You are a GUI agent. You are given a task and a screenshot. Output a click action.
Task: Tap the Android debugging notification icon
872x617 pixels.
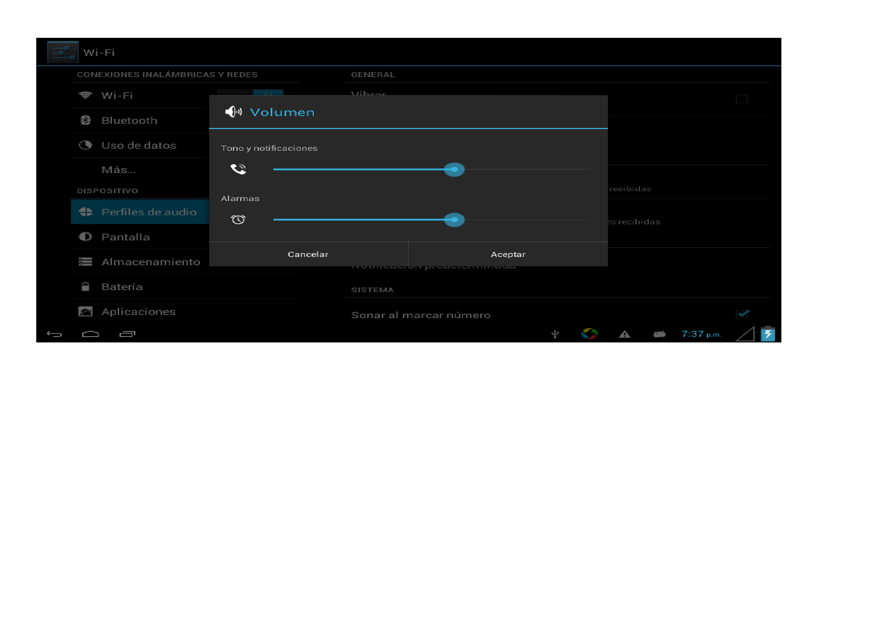(659, 334)
